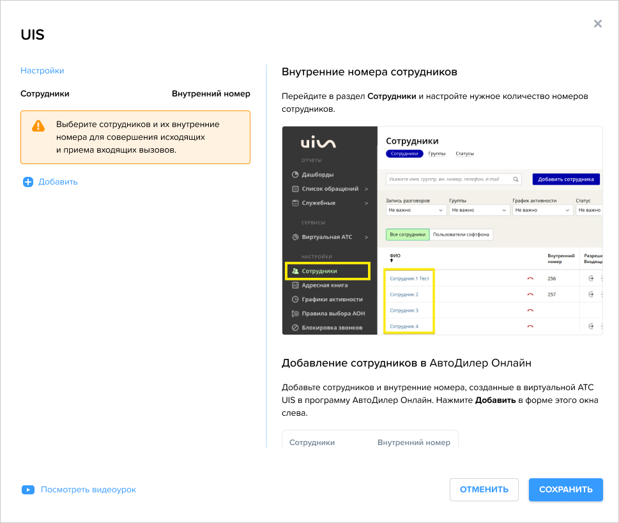Open the График активности dropdown in the tutorial

pyautogui.click(x=542, y=210)
